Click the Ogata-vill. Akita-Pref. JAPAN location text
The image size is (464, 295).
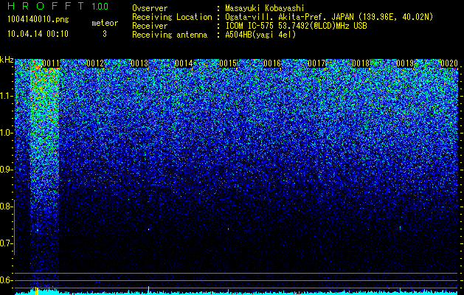[x=329, y=17]
